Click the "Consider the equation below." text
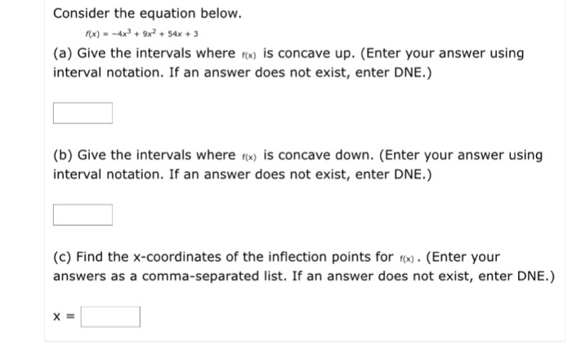Image resolution: width=572 pixels, height=363 pixels. [x=147, y=14]
